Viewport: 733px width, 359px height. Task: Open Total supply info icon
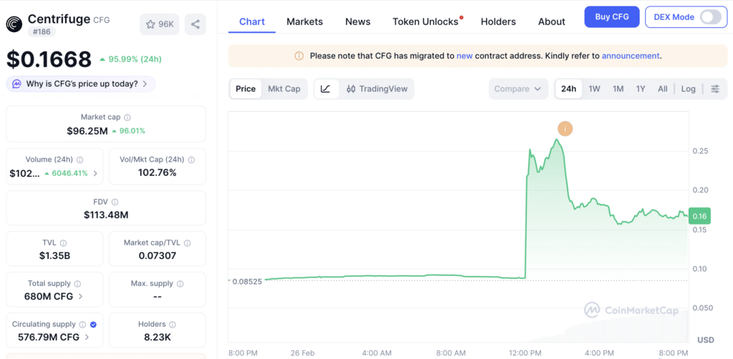(x=77, y=283)
